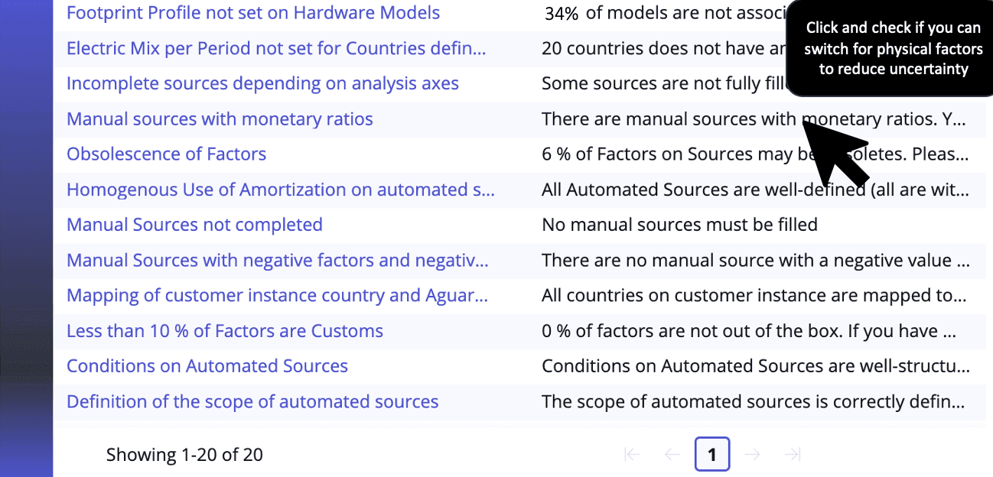Open the "Mapping of customer instance country" check
Viewport: 993px width, 477px height.
(x=278, y=295)
